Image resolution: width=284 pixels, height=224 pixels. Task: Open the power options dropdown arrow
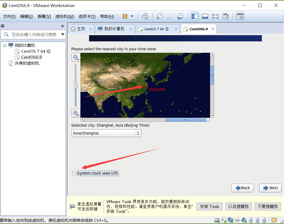tap(132, 16)
